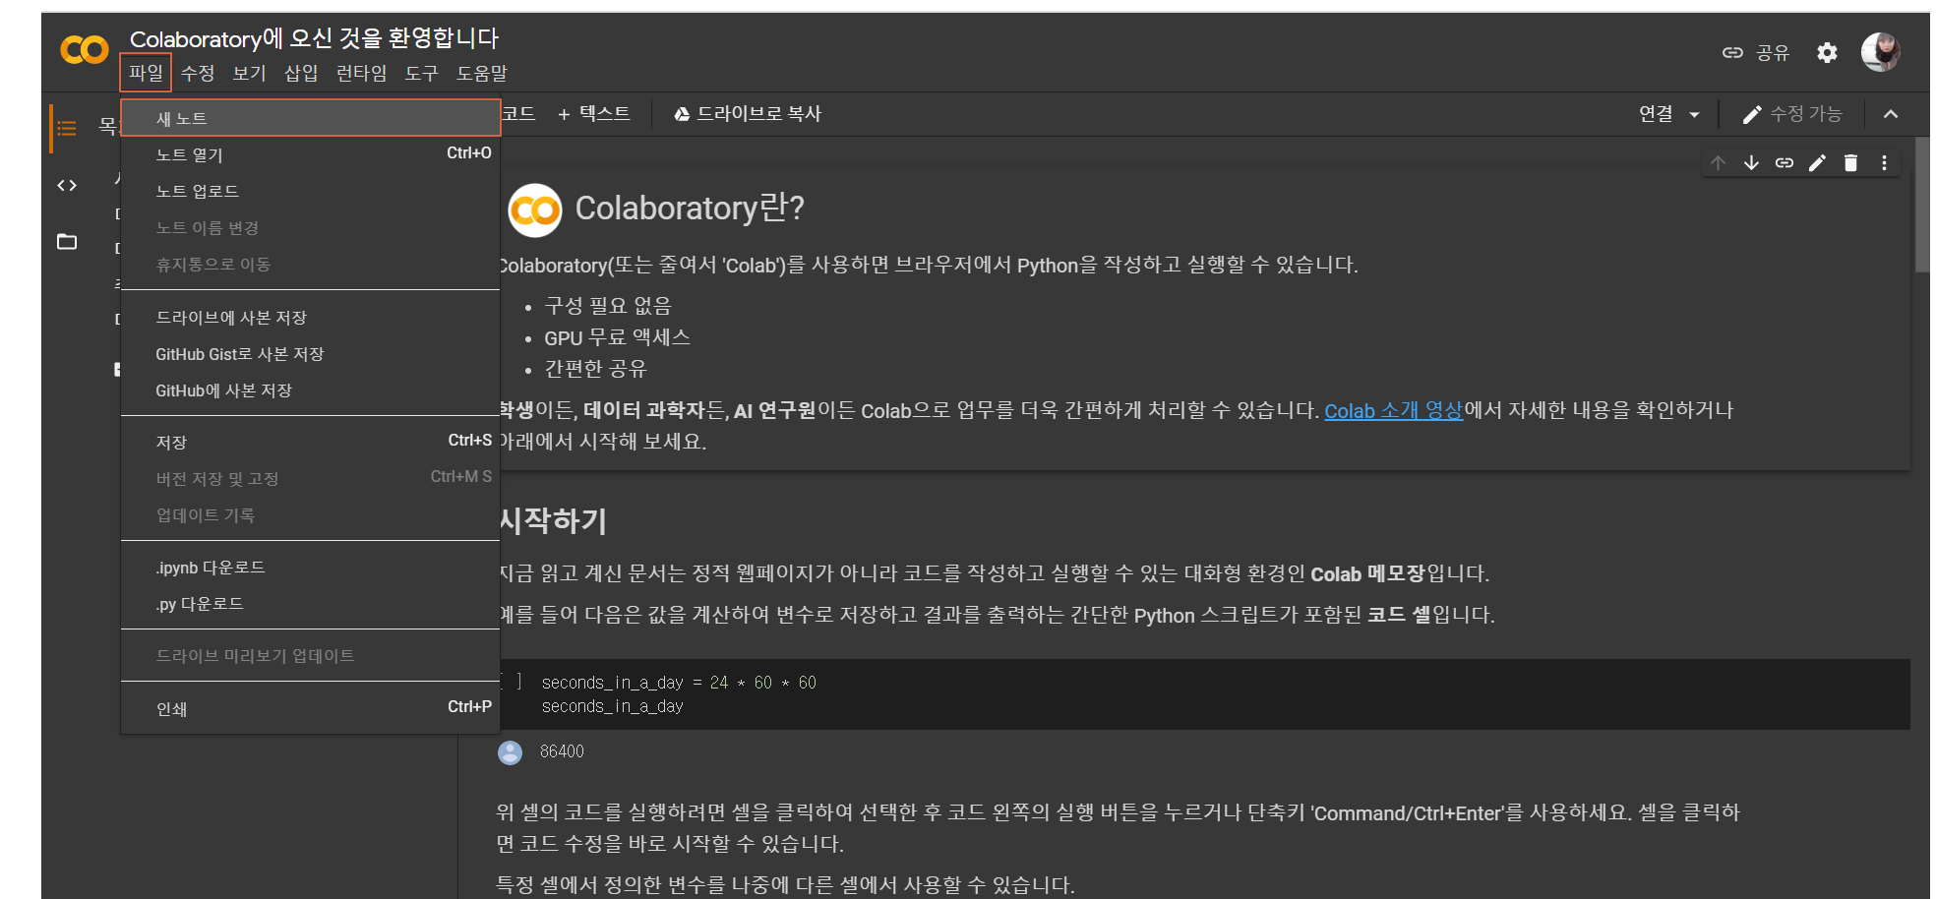Open the 수정 가능 editing mode button

1791,114
